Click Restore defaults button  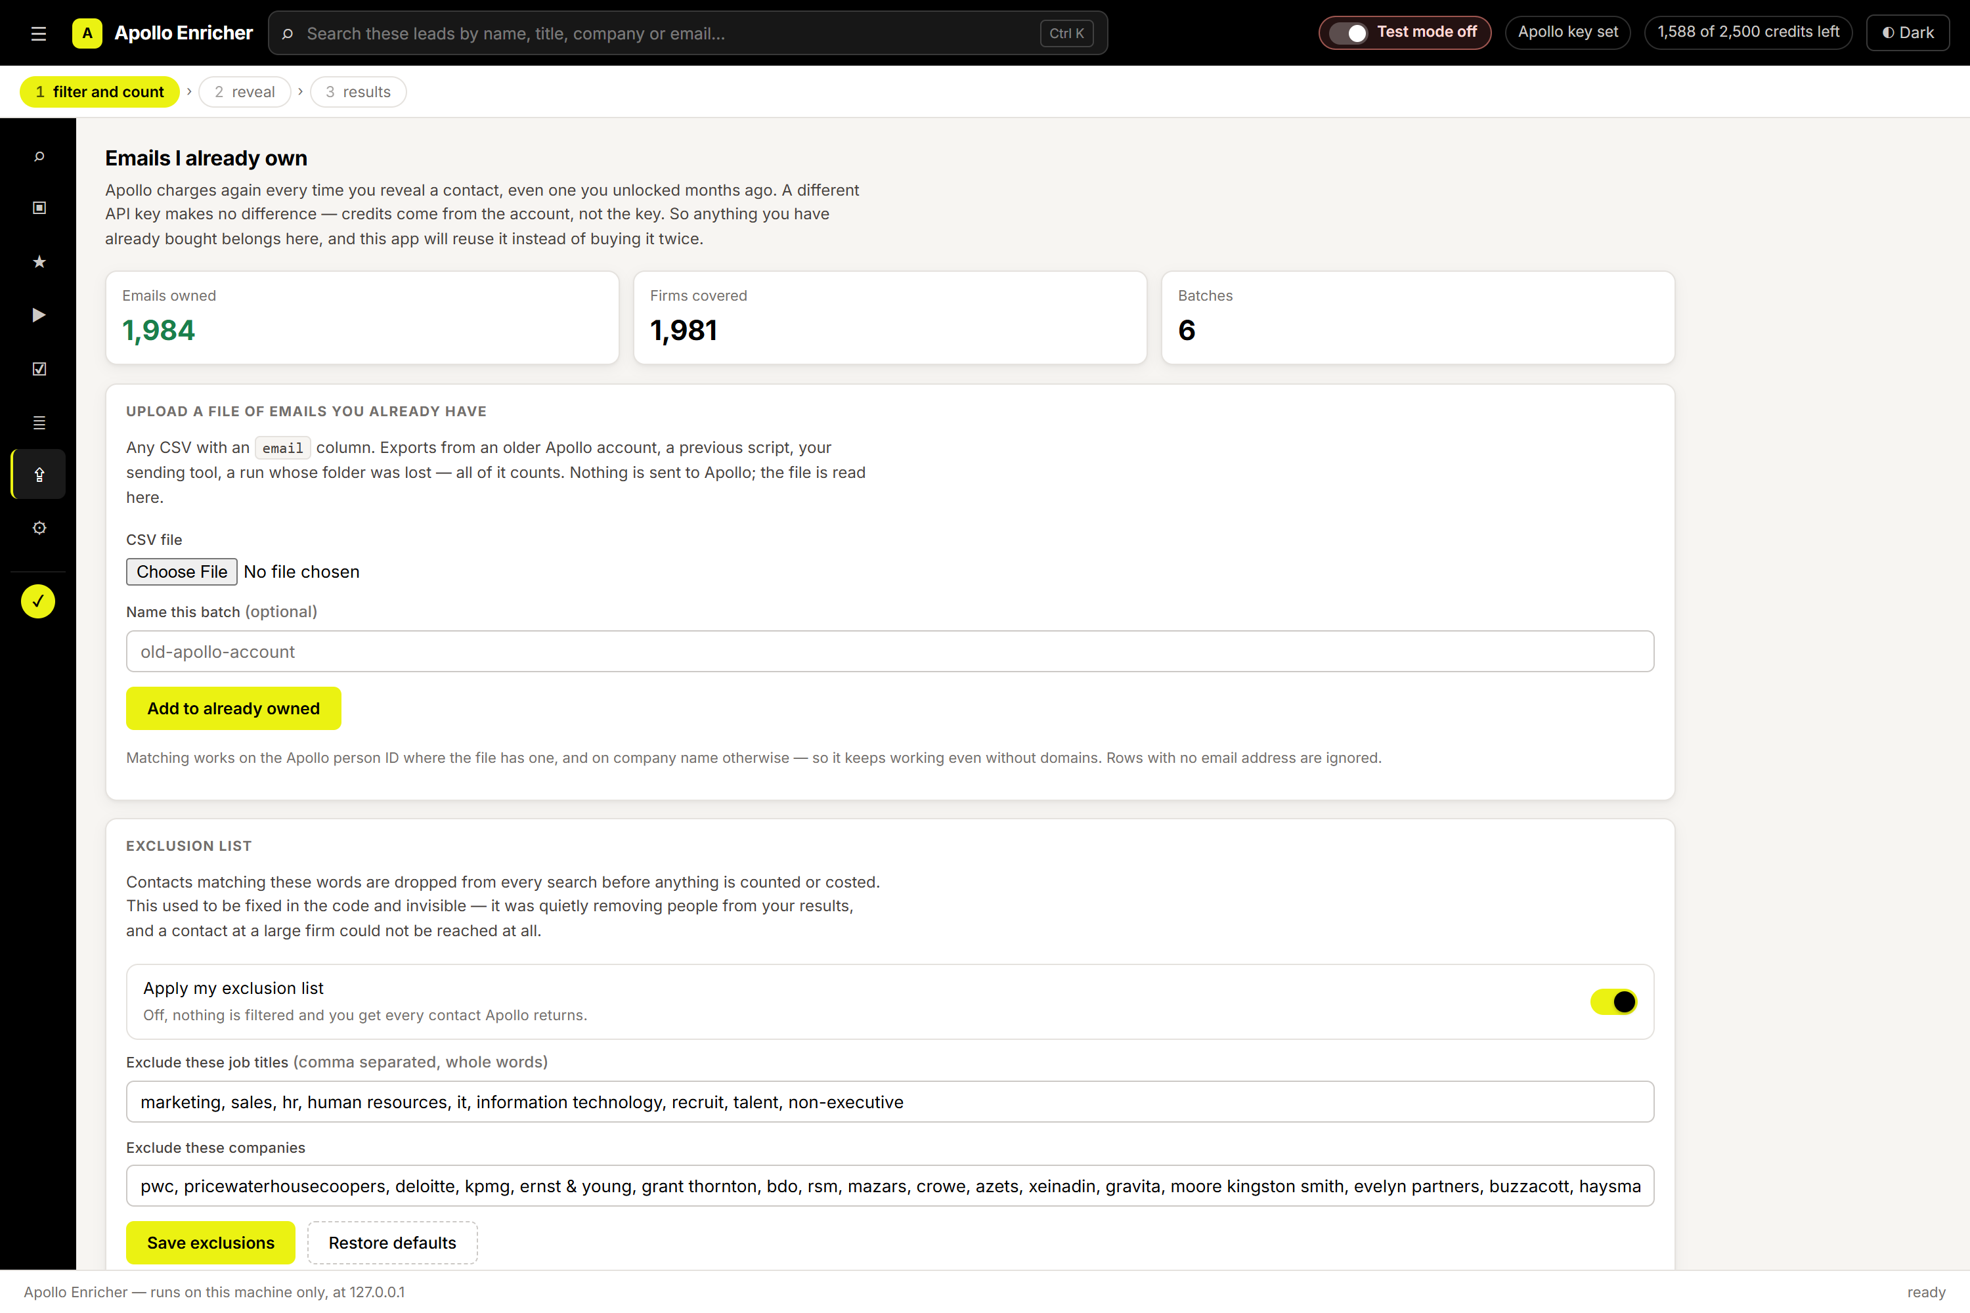[392, 1243]
